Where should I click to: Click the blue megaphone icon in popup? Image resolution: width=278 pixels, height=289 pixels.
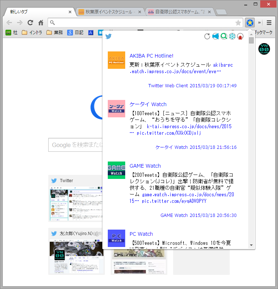pyautogui.click(x=215, y=36)
